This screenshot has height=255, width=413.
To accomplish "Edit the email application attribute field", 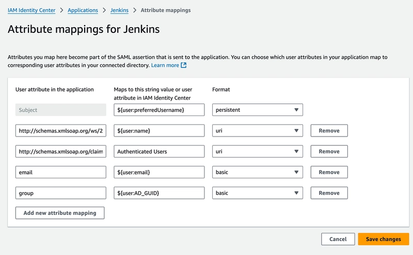I will pos(61,172).
